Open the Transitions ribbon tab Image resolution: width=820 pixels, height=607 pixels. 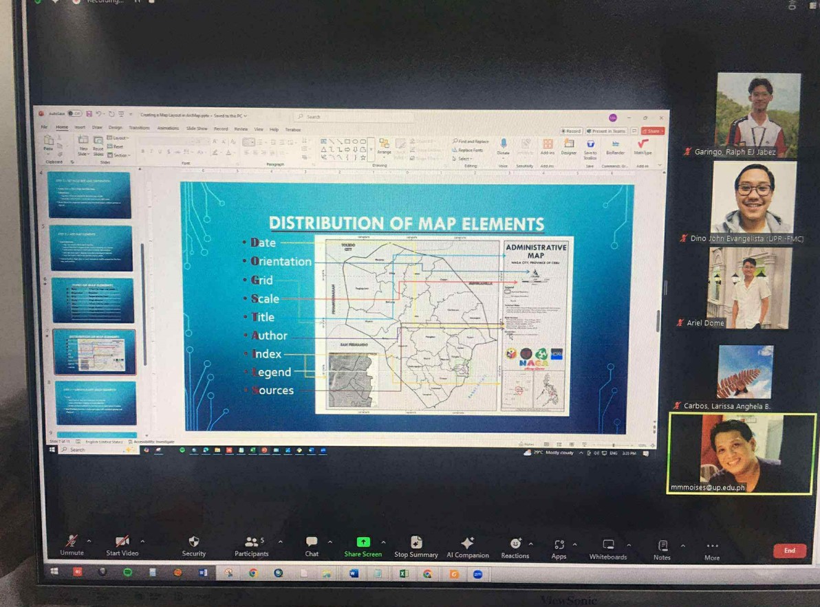(138, 127)
